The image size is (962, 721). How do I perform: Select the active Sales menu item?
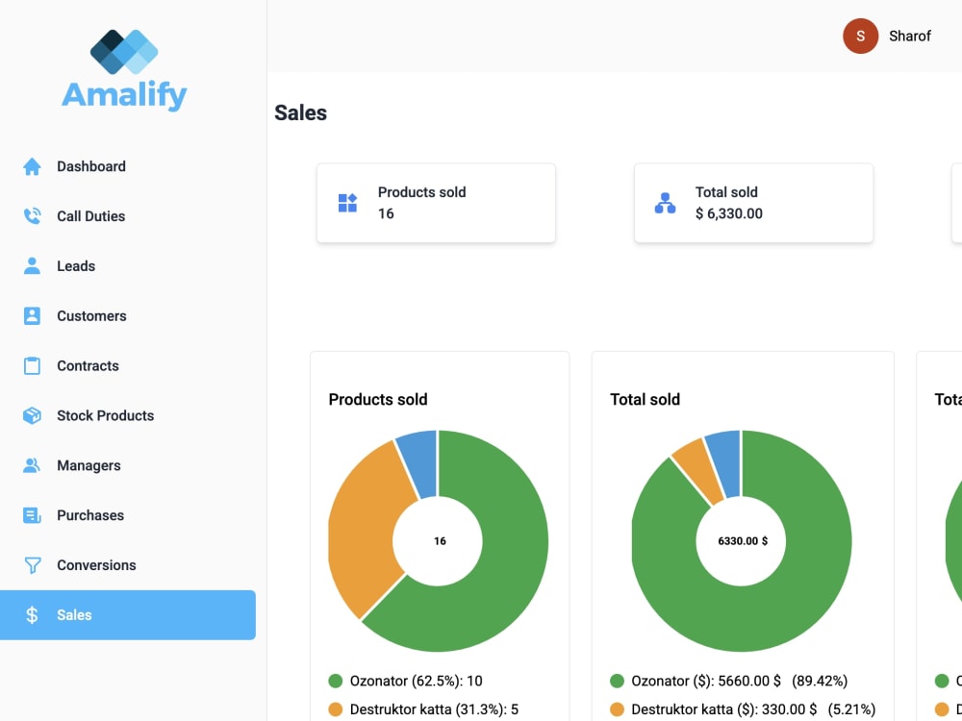(128, 615)
